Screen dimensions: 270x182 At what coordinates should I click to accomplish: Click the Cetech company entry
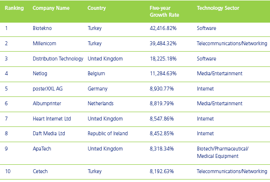tap(40, 171)
